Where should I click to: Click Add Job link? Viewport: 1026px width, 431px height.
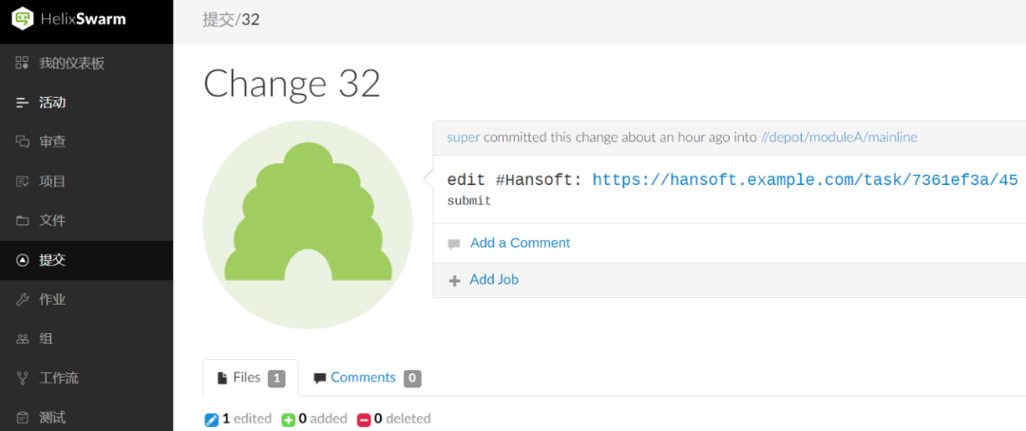tap(494, 280)
